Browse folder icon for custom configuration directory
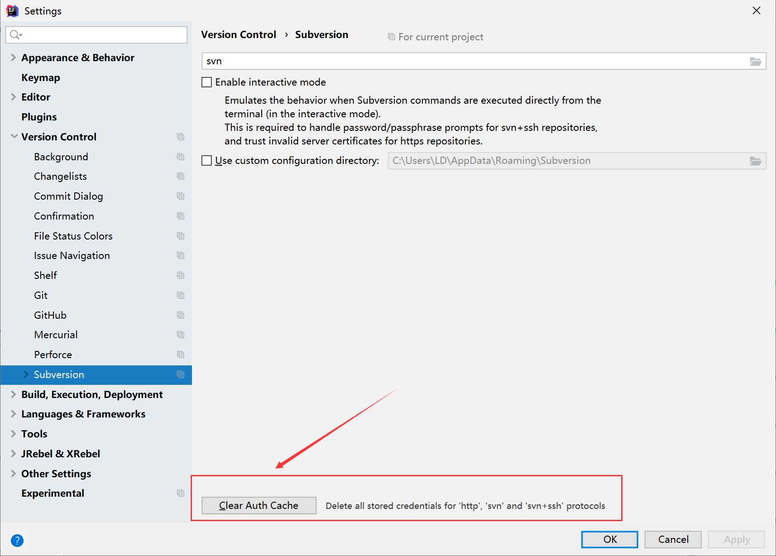 (756, 161)
